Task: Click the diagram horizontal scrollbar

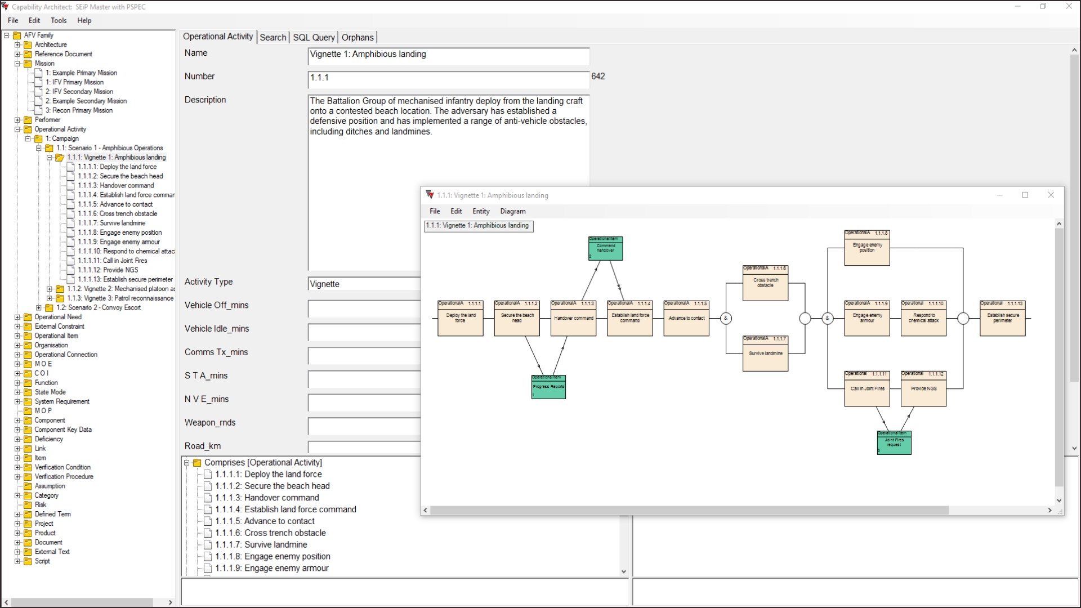Action: coord(689,511)
